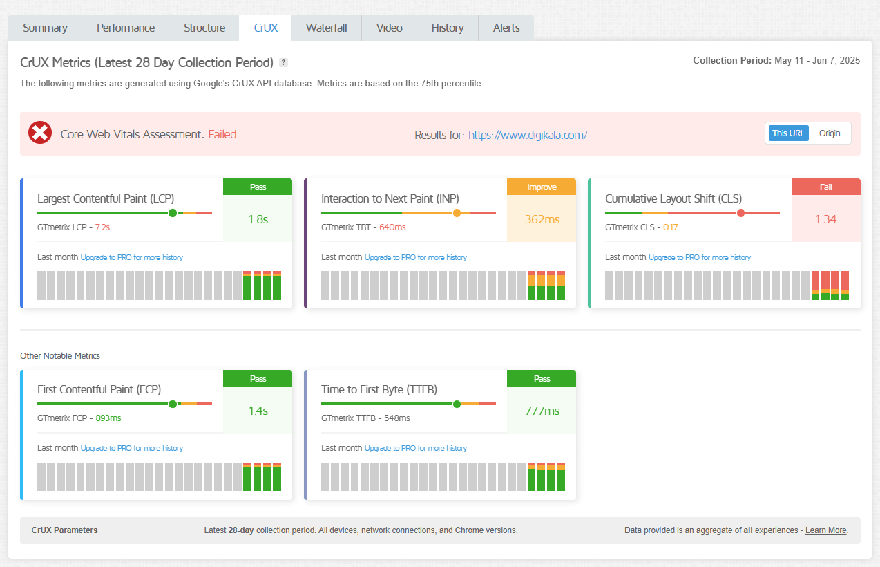Open the Alerts tab
This screenshot has height=567, width=880.
tap(506, 28)
